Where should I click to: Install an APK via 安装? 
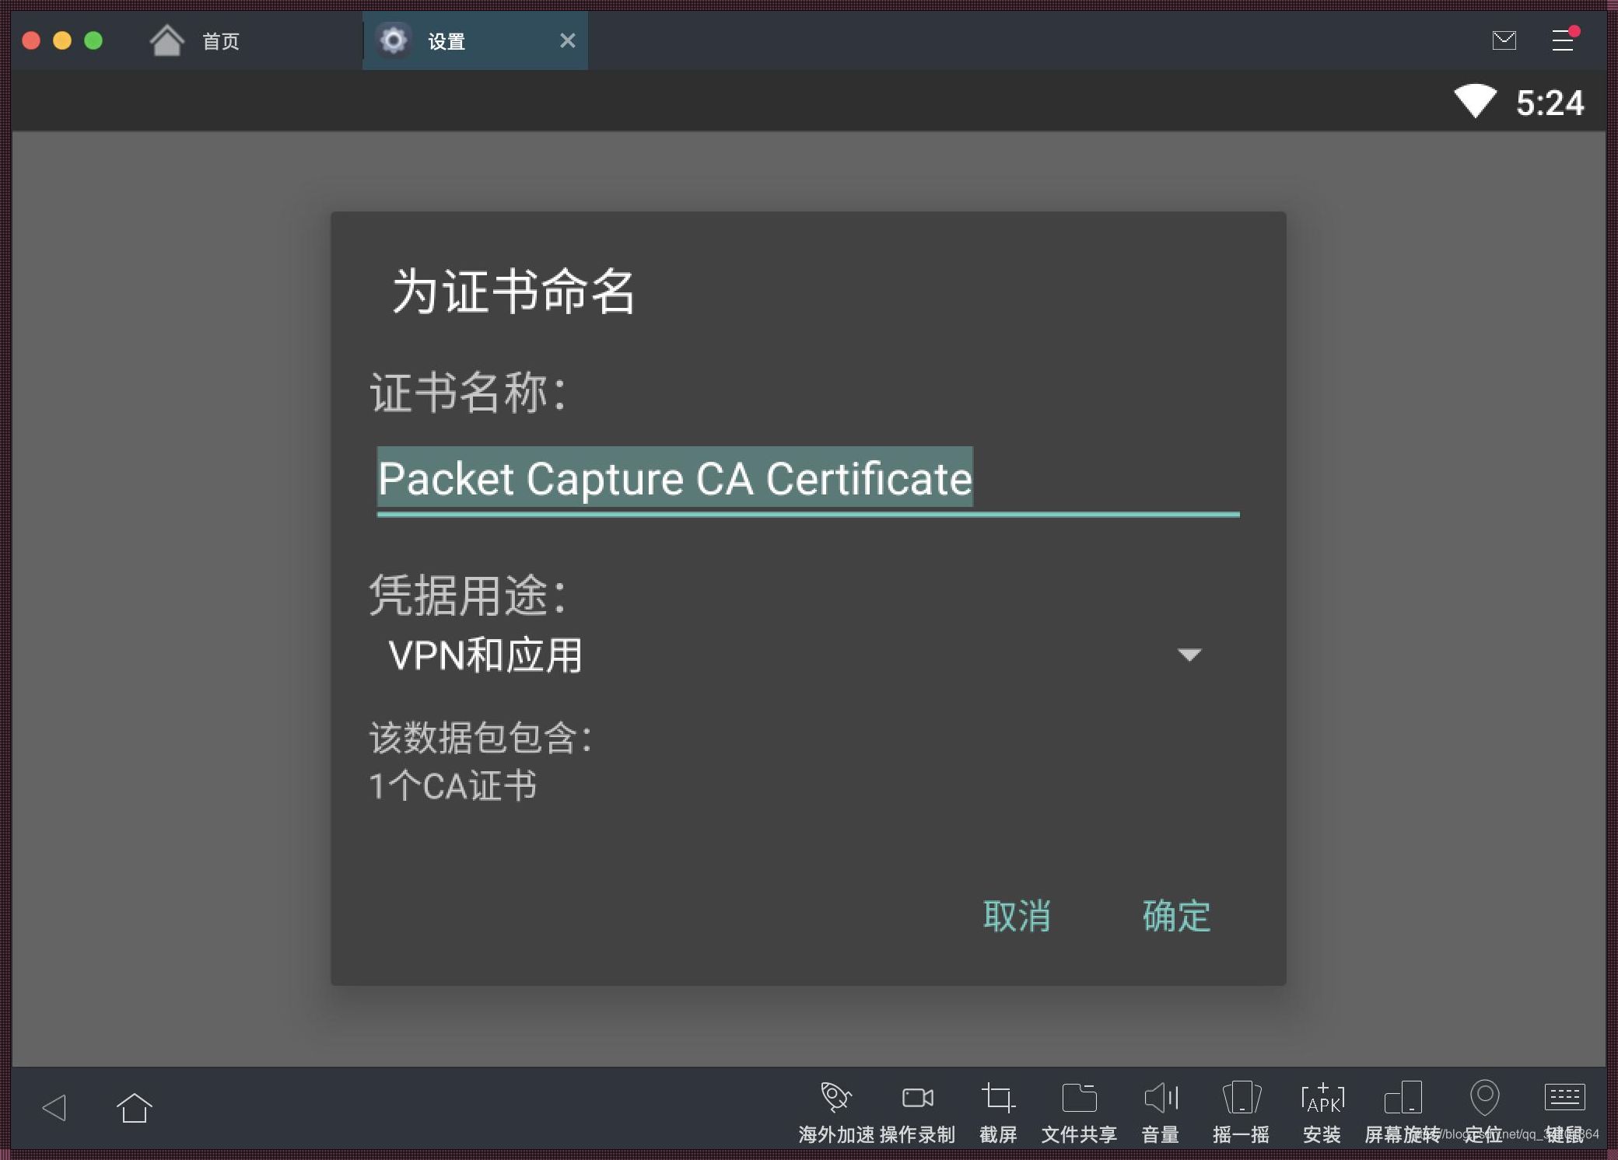[1322, 1112]
